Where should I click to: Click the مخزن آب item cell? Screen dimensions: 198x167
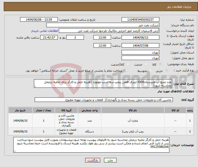(x=133, y=121)
